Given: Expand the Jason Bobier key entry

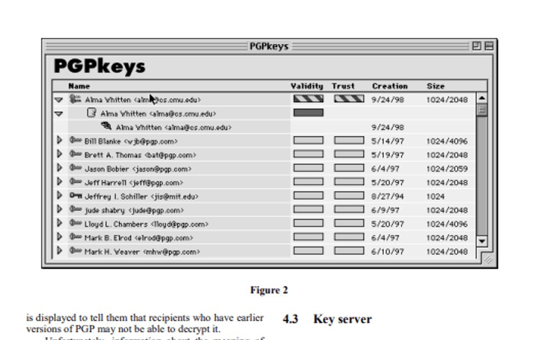Looking at the screenshot, I should click(59, 168).
